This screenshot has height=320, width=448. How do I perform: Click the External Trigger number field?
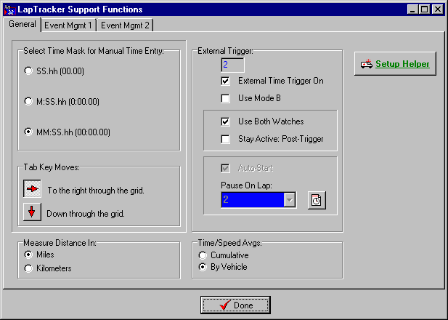[x=232, y=65]
